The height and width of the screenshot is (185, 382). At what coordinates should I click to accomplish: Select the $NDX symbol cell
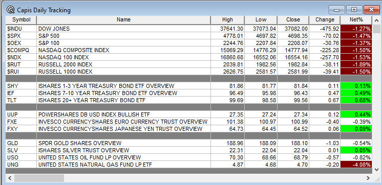pyautogui.click(x=21, y=57)
